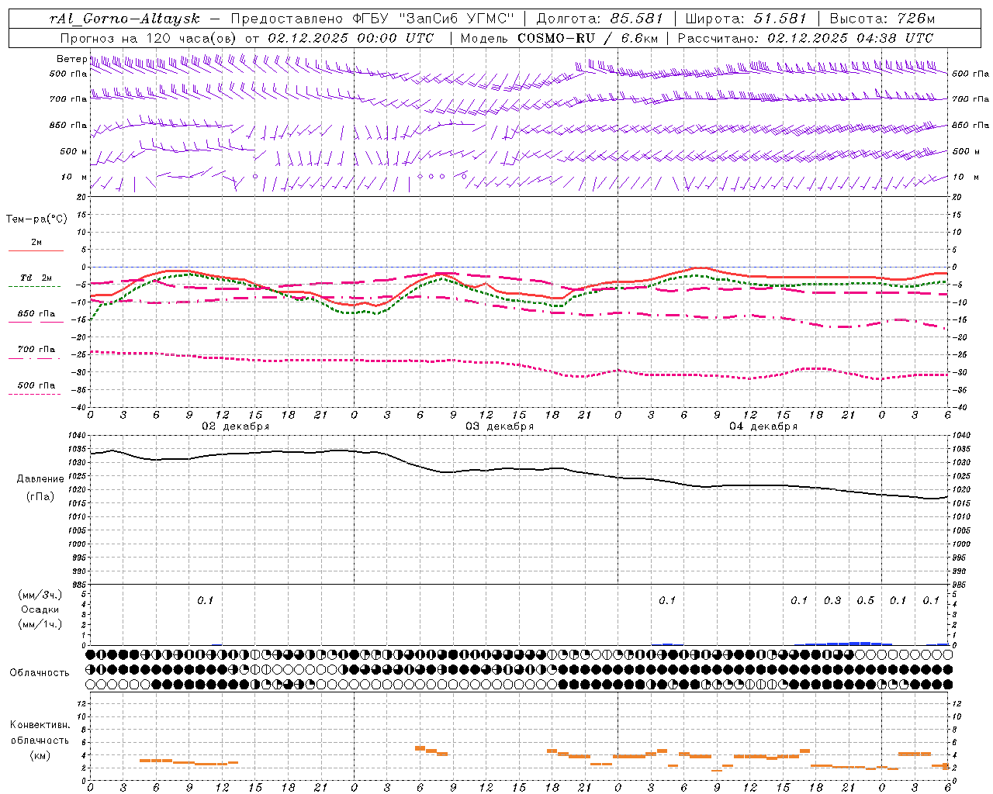Click the 2м temperature legend line sample
The width and height of the screenshot is (993, 794).
(x=36, y=250)
